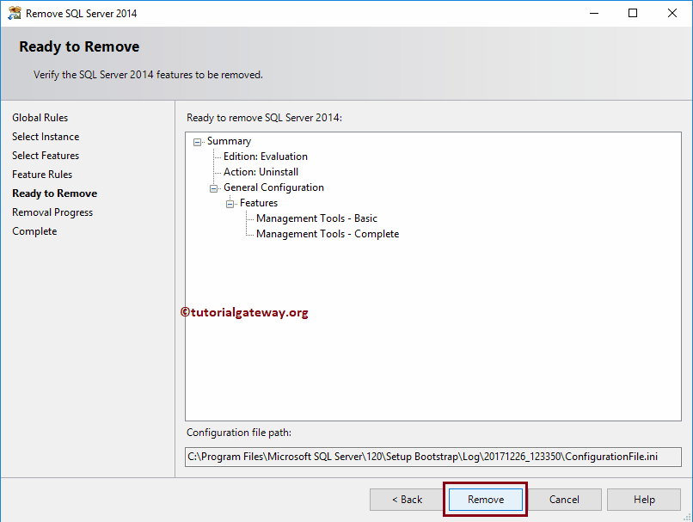Viewport: 693px width, 522px height.
Task: Click the Select Features step
Action: [46, 156]
